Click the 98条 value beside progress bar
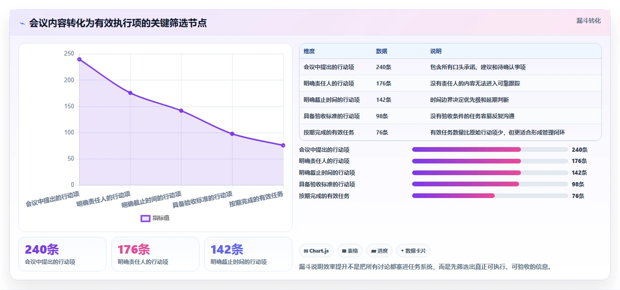 pyautogui.click(x=578, y=184)
